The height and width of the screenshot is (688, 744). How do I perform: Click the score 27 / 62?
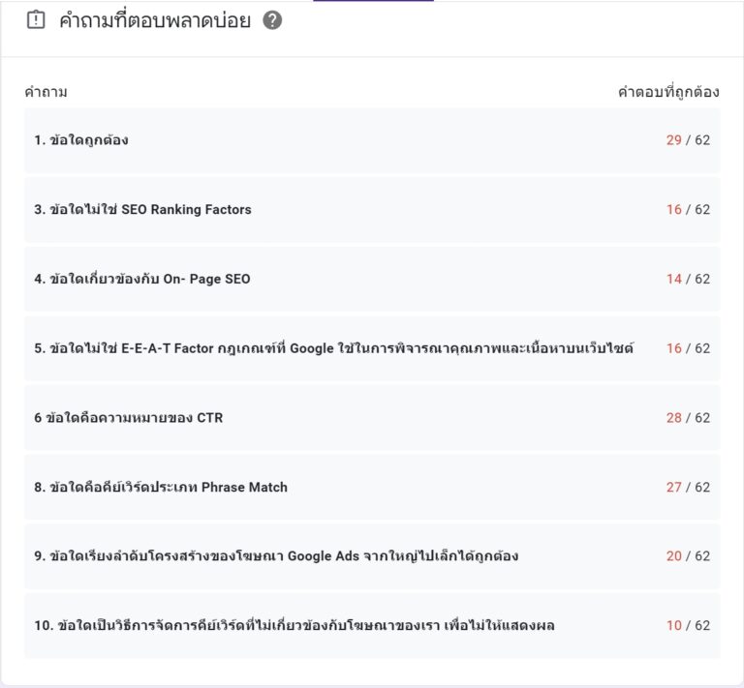(688, 487)
